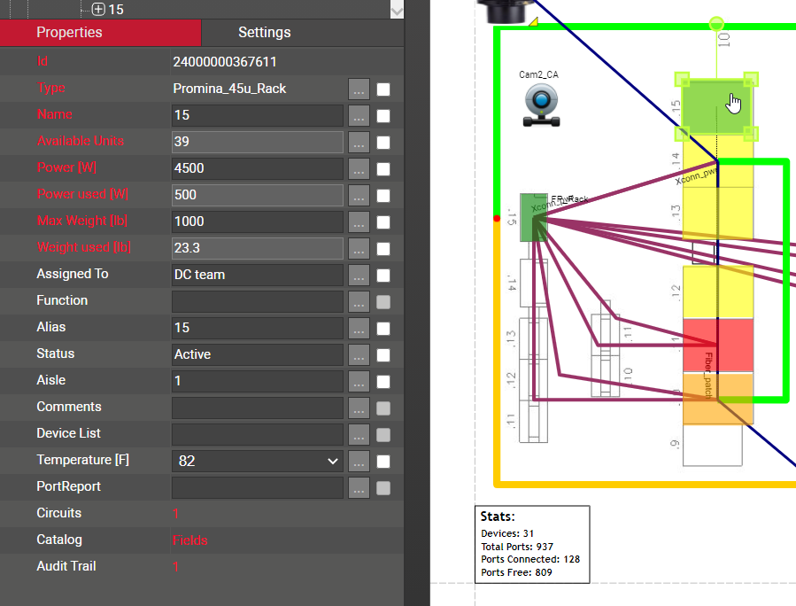Click the orange Fiber_patch rack block

717,399
